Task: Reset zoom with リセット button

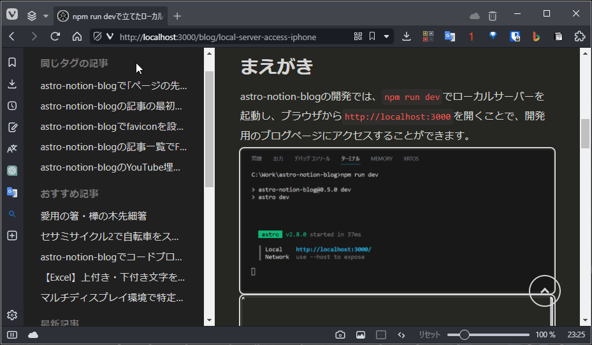Action: pos(430,335)
